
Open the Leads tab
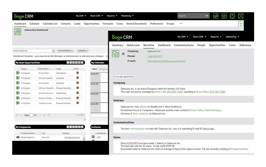(x=77, y=24)
